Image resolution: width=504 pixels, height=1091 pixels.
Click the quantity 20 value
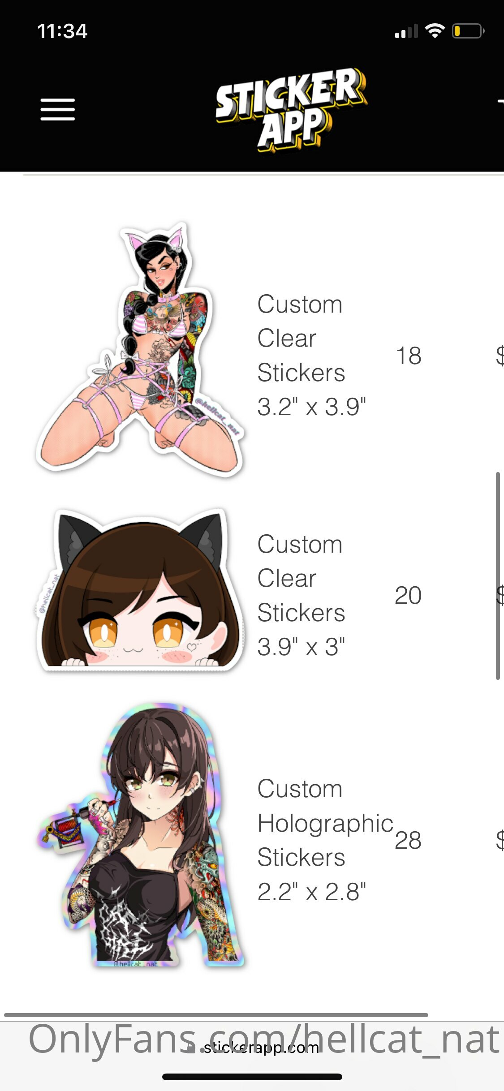pos(408,595)
